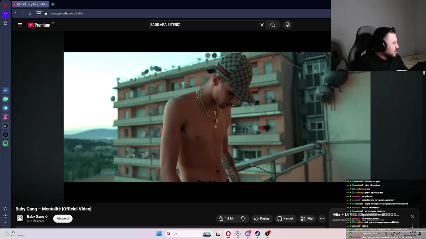This screenshot has height=239, width=426.
Task: Open the weather widget showing 4°C
Action: click(15, 234)
